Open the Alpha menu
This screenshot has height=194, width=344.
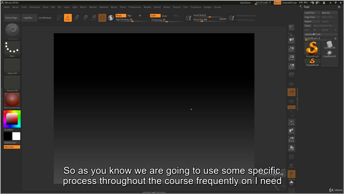click(7, 7)
